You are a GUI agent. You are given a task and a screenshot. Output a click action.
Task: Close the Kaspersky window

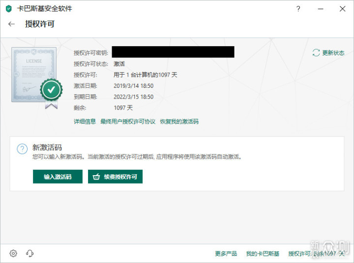(343, 9)
